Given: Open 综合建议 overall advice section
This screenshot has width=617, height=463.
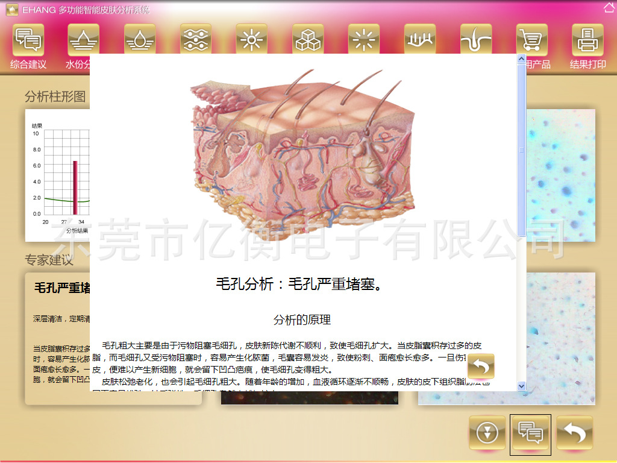Looking at the screenshot, I should pyautogui.click(x=28, y=40).
